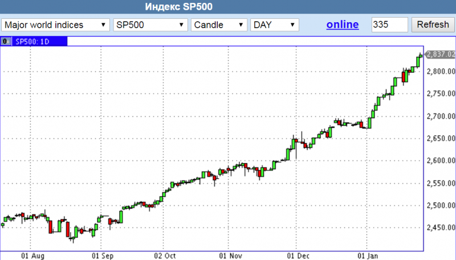The width and height of the screenshot is (456, 260).
Task: Click the 2,800.00 price axis label
Action: pyautogui.click(x=440, y=72)
